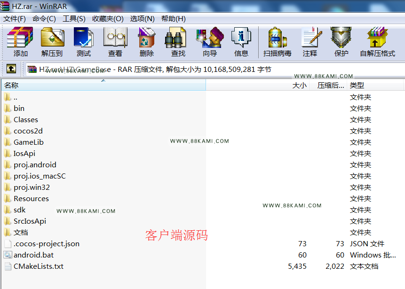Screen dimensions: 405x289
Task: Select the Classes folder icon
Action: [x=8, y=120]
